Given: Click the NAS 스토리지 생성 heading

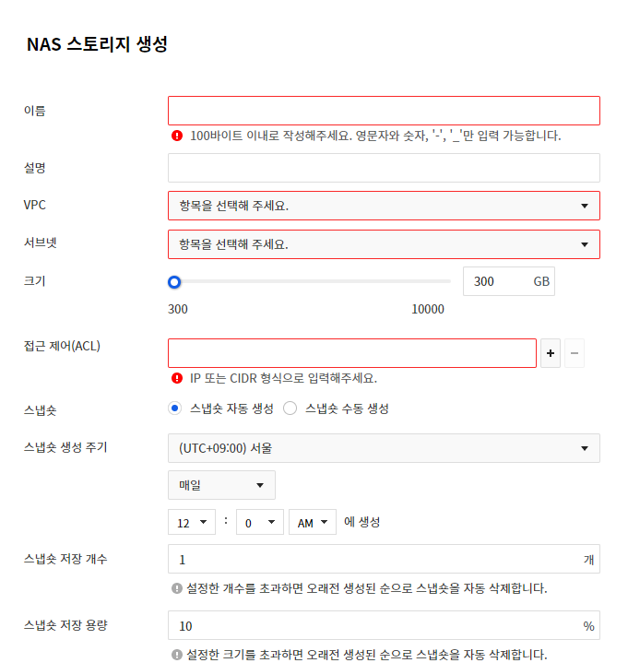Looking at the screenshot, I should (97, 44).
